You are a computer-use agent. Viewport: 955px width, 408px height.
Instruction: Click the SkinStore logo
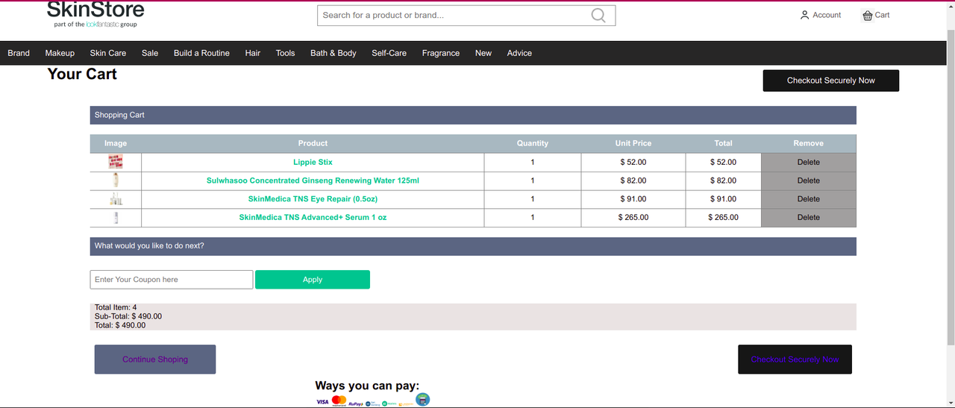(x=95, y=14)
